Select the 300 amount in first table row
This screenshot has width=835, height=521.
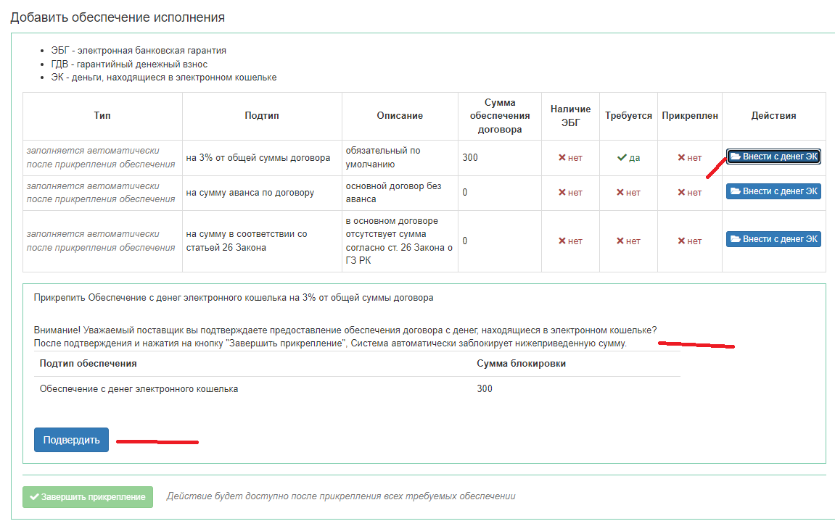point(470,158)
